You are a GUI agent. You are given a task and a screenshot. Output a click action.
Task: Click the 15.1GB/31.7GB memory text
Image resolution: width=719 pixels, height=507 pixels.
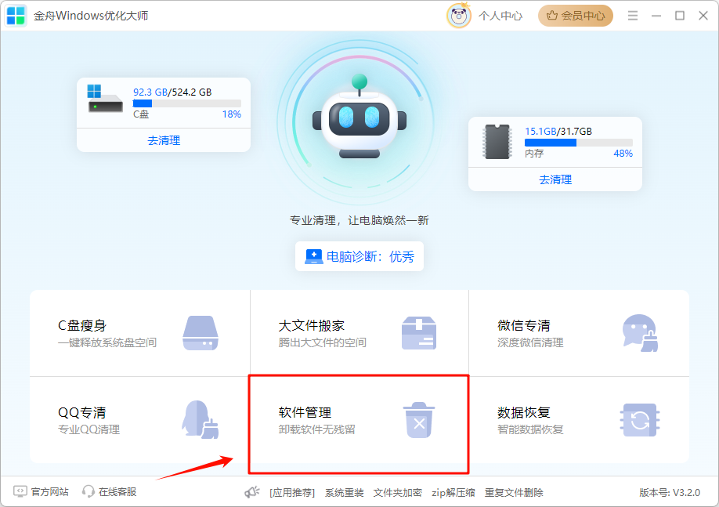click(558, 131)
